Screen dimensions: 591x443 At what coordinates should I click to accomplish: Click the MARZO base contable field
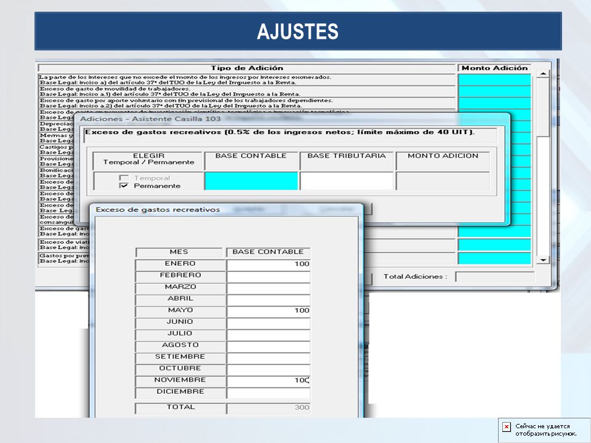268,287
